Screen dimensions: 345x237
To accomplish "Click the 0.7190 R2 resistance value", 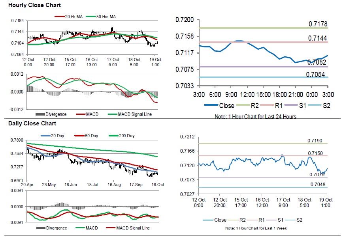I will [315, 140].
